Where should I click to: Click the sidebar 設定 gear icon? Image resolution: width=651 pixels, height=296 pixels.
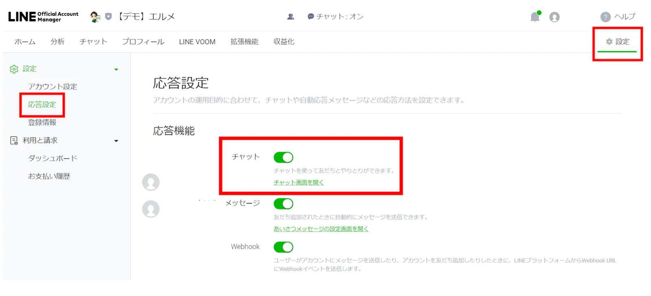click(x=14, y=69)
